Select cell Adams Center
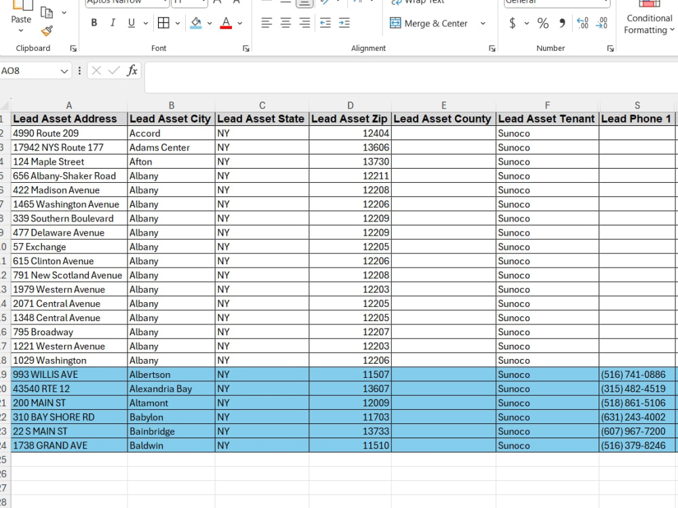 pos(172,147)
